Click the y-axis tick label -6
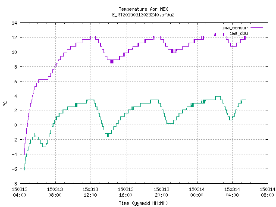276x207 pixels. [x=14, y=169]
